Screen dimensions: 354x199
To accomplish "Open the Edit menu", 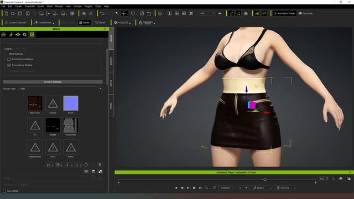I will pos(10,6).
